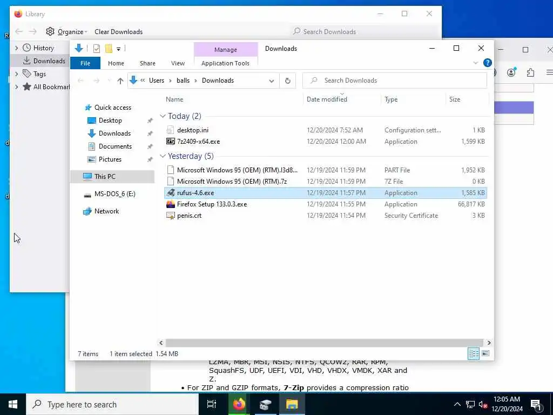Switch to the Home ribbon tab

point(116,63)
